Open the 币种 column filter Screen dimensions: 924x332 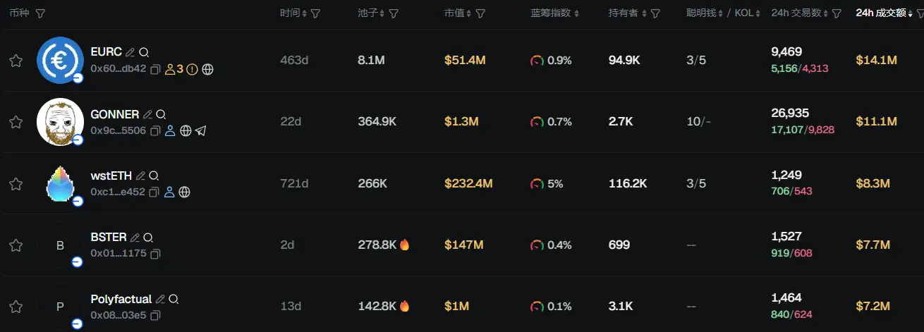[x=40, y=13]
